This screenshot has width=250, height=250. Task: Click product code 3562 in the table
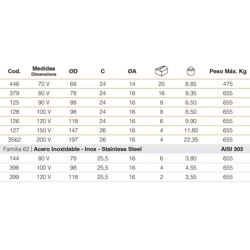click(14, 140)
